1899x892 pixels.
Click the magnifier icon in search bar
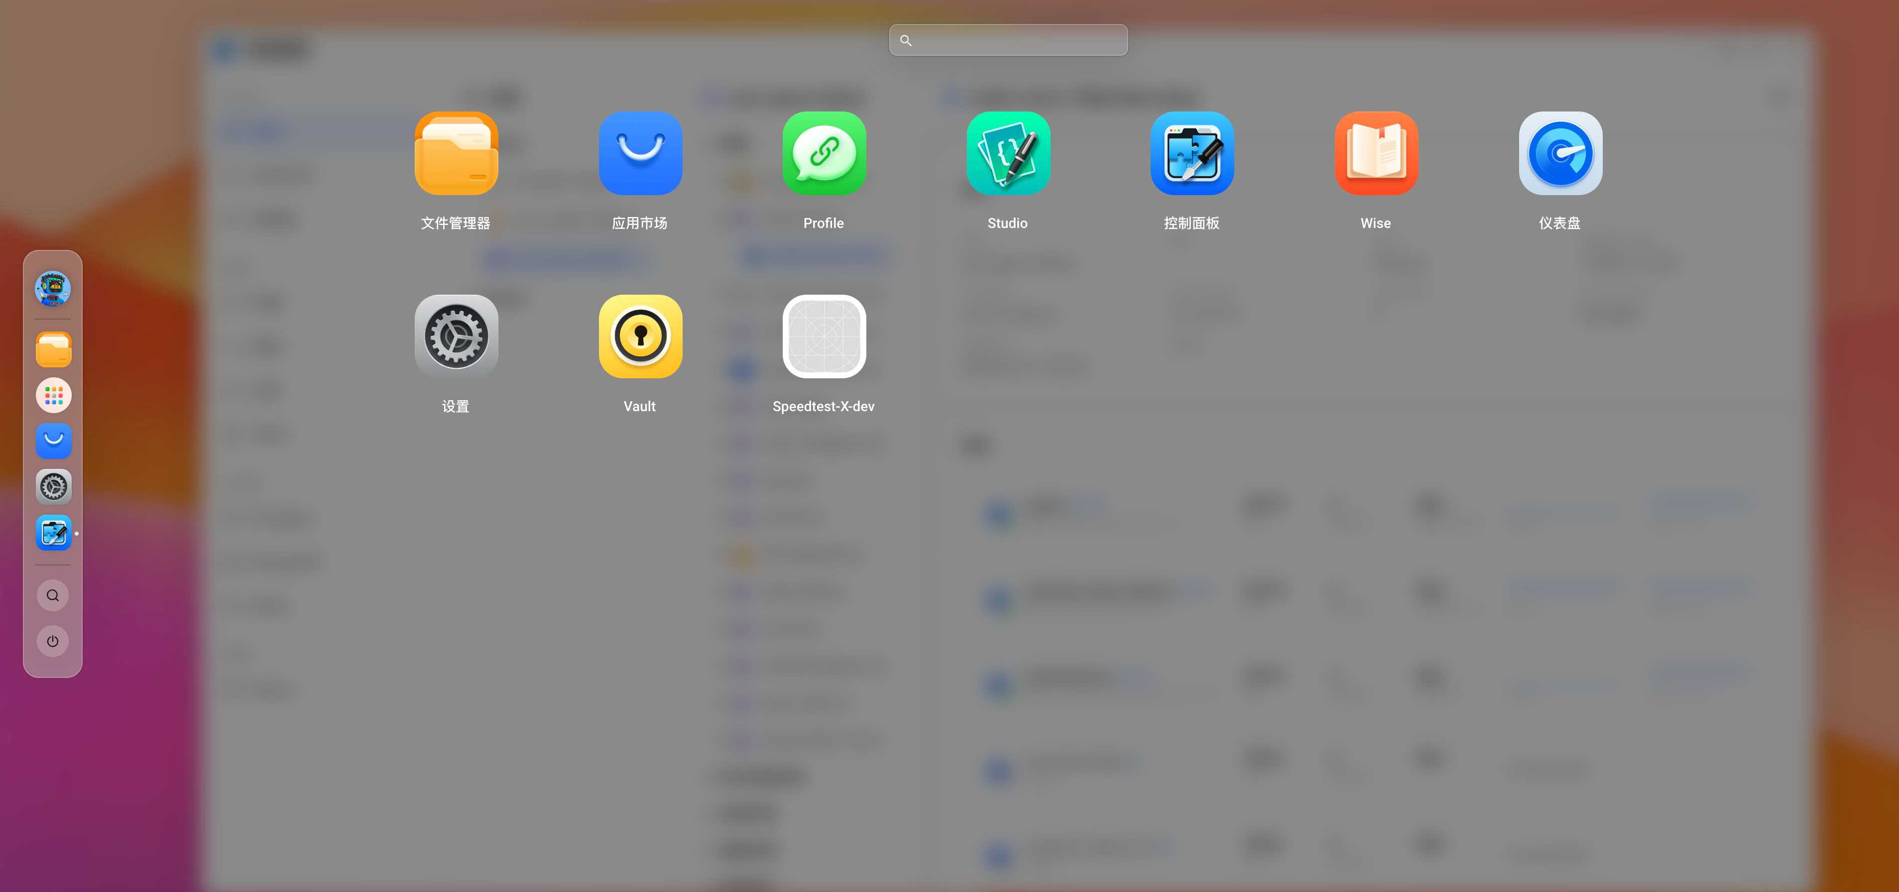pos(906,40)
